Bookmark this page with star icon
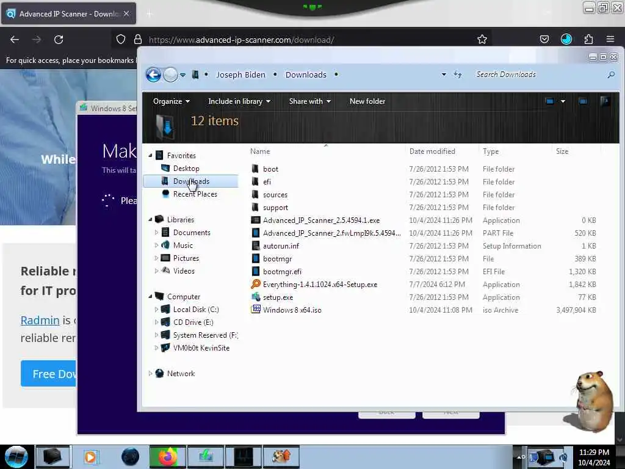 click(x=482, y=39)
